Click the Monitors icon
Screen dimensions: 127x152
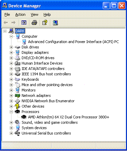18,90
